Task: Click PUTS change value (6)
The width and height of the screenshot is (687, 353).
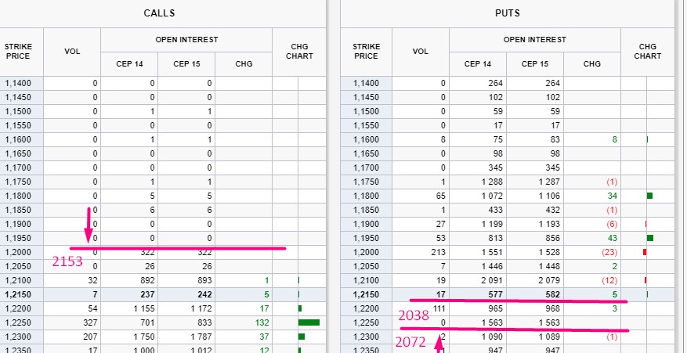Action: [612, 224]
